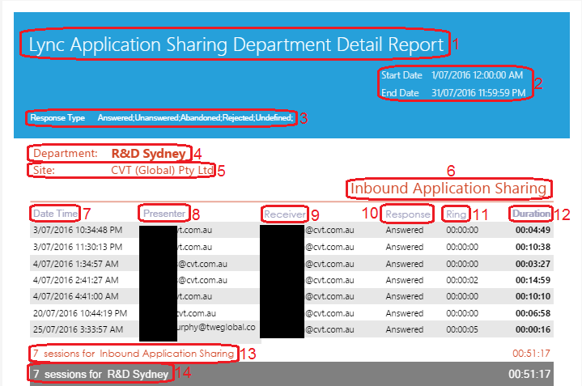Click the duration value 00:06:58
582x386 pixels.
[533, 313]
